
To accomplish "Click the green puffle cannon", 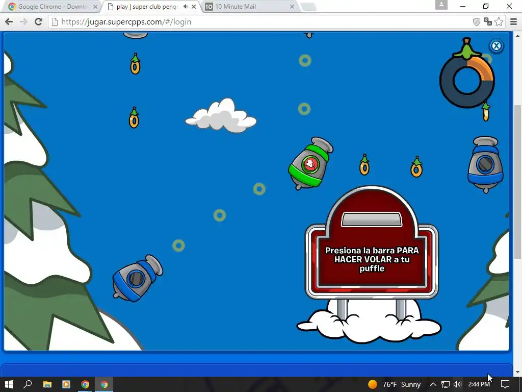I will tap(310, 163).
